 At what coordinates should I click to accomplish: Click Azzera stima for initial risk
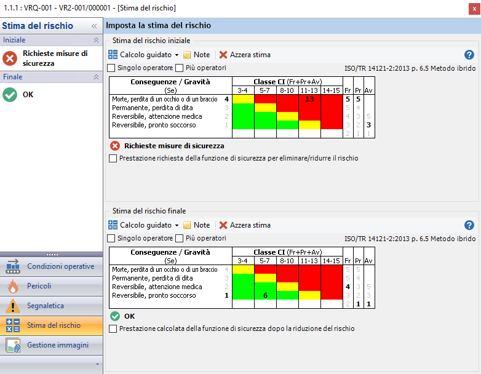[245, 55]
